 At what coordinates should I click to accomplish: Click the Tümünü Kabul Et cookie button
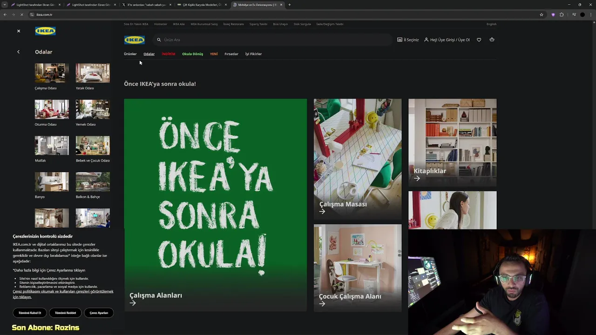(x=30, y=313)
